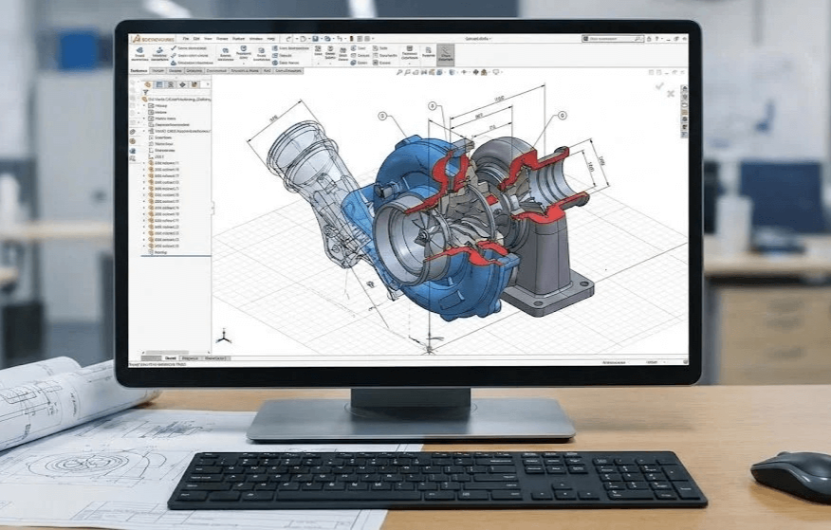
Task: Click the Undo arrow in quick access toolbar
Action: coord(288,39)
